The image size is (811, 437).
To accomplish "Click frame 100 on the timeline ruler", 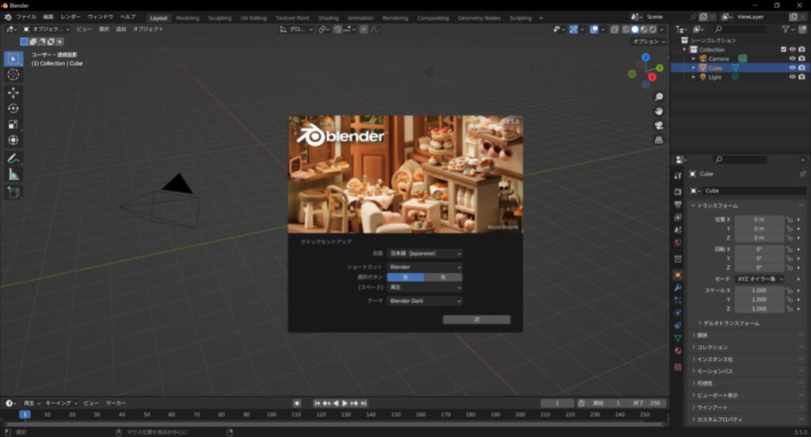I will [271, 414].
